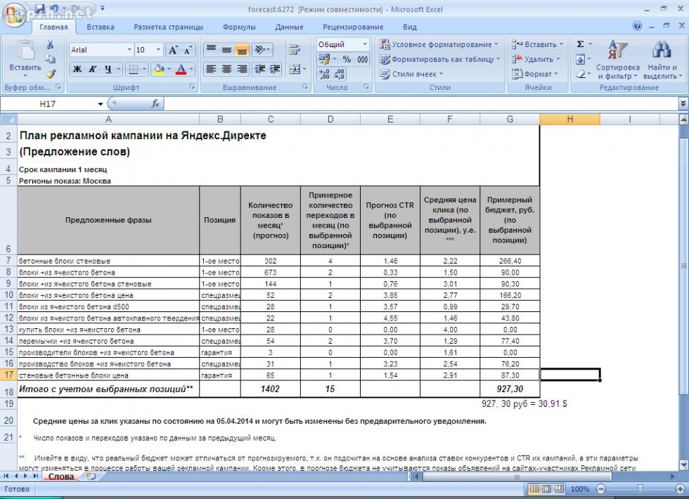Image resolution: width=689 pixels, height=499 pixels.
Task: Select the Слова sheet tab
Action: pyautogui.click(x=61, y=477)
